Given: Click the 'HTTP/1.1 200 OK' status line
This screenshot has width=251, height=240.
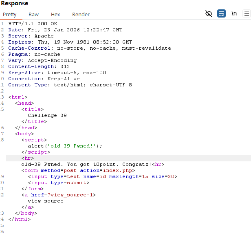Looking at the screenshot, I should click(x=33, y=24).
